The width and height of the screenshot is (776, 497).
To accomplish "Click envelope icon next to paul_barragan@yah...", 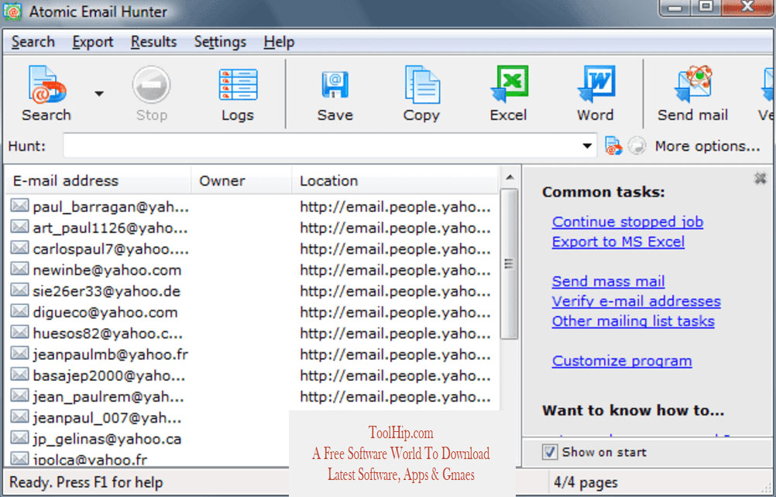I will coord(19,205).
